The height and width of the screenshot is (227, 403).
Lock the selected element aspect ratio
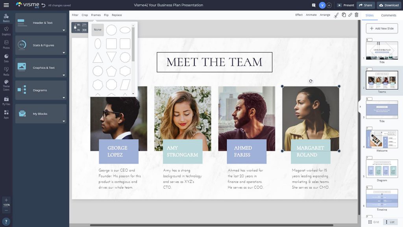76,28
